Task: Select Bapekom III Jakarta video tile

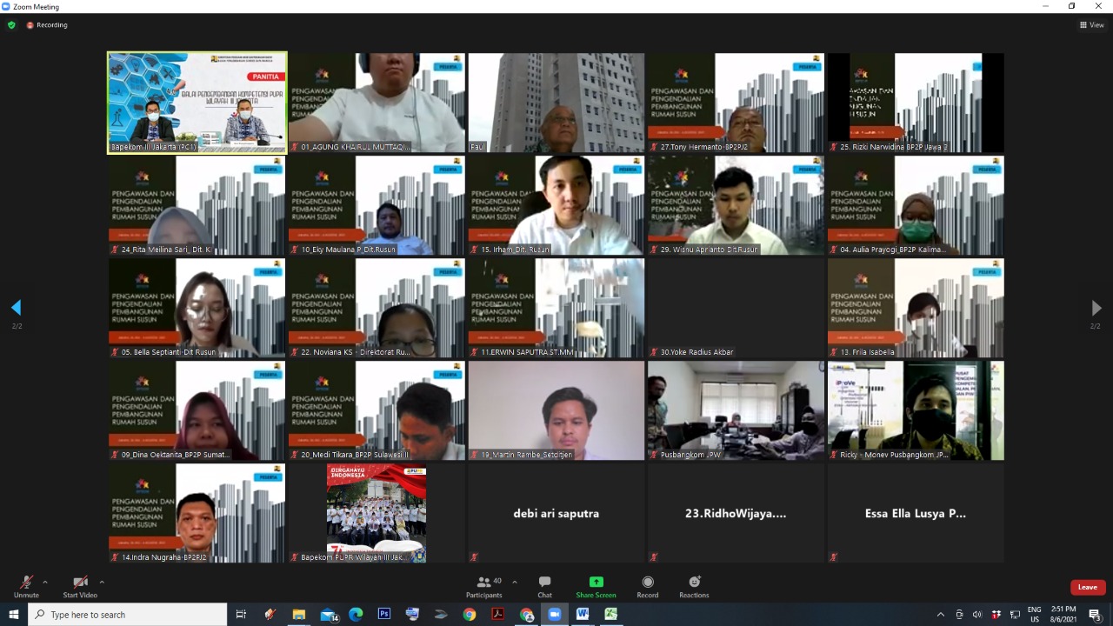Action: coord(197,103)
